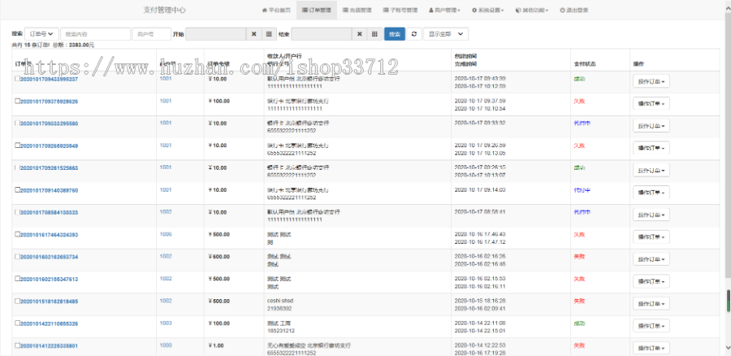The width and height of the screenshot is (731, 356).
Task: Tick checkbox for order 2020101617464324393
Action: pos(17,234)
